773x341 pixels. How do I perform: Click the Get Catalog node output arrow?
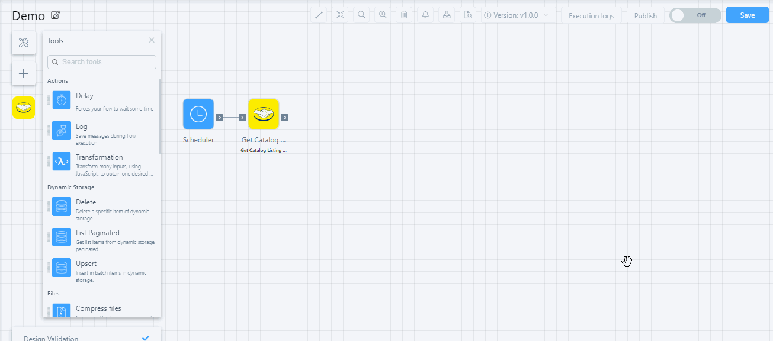[285, 118]
